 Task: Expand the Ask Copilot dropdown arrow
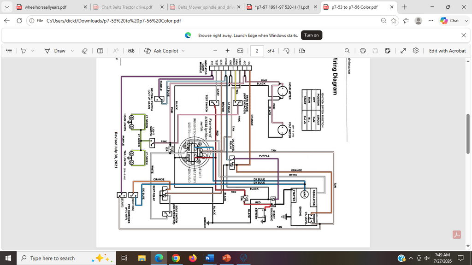click(183, 51)
